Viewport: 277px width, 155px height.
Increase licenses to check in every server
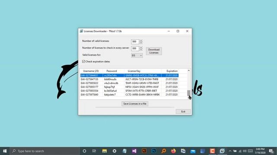tap(141, 47)
